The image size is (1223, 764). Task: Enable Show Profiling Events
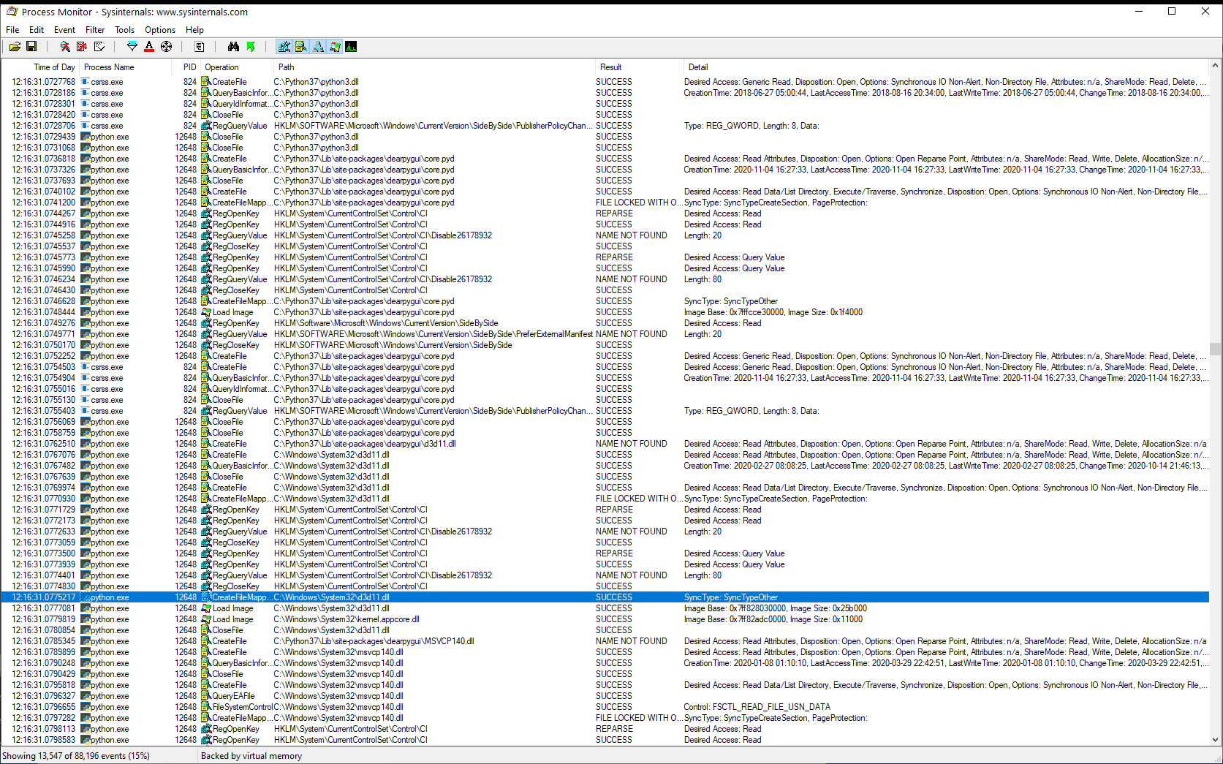351,46
